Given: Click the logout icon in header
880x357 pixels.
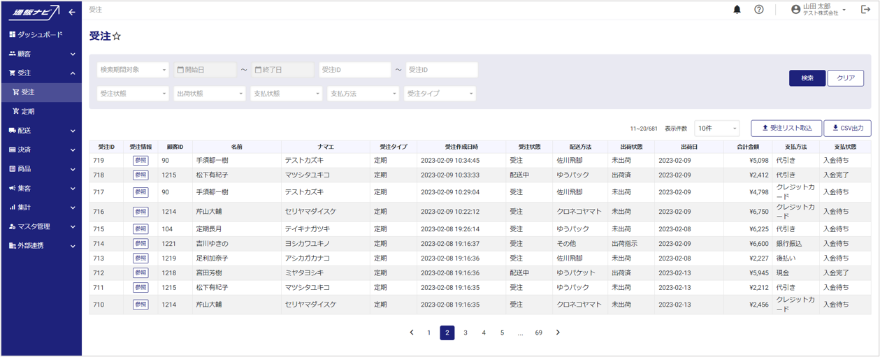Looking at the screenshot, I should (x=865, y=10).
